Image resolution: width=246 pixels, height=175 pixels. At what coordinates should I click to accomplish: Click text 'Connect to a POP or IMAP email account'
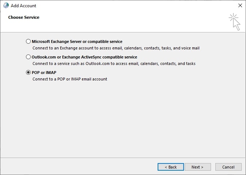(x=70, y=79)
